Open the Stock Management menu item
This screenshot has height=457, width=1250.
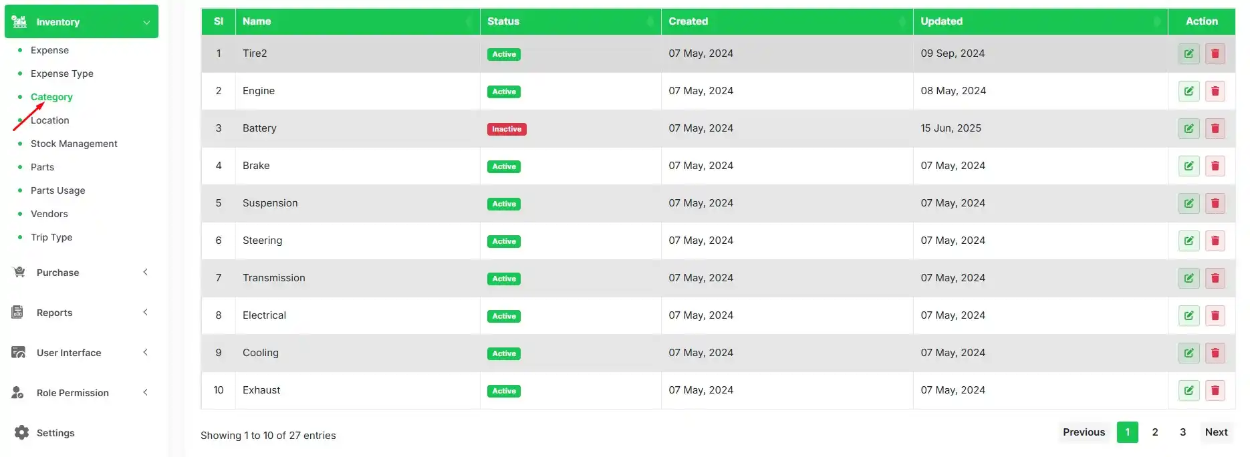click(74, 144)
